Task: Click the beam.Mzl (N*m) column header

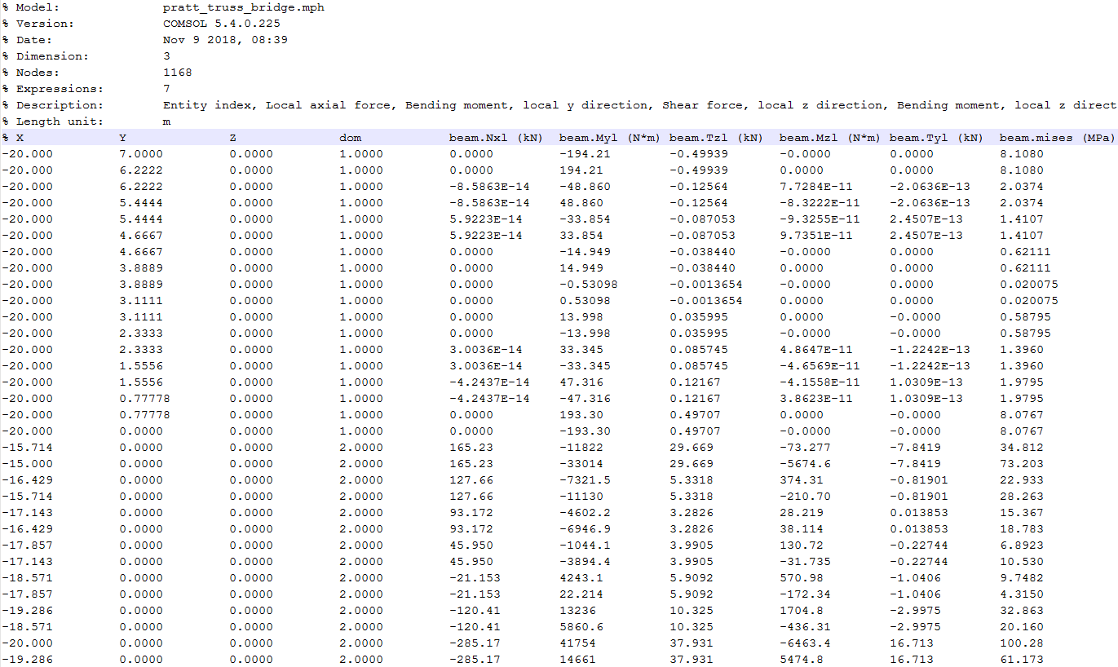Action: (829, 138)
